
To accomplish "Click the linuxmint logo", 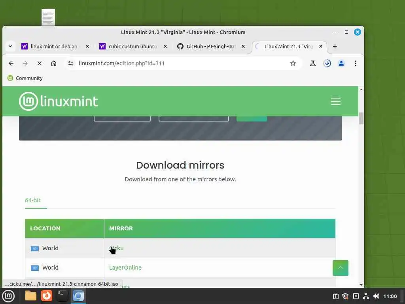I will coord(59,101).
